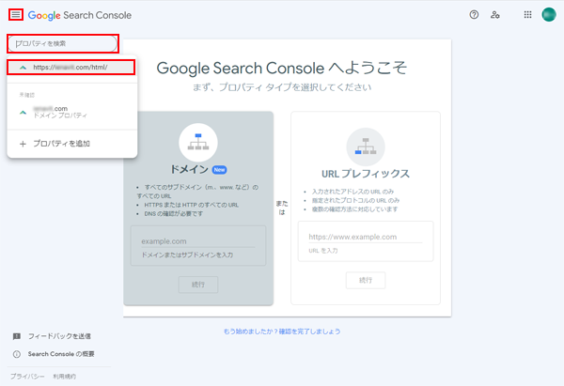The image size is (564, 386).
Task: Open users and permissions settings icon
Action: tap(495, 15)
